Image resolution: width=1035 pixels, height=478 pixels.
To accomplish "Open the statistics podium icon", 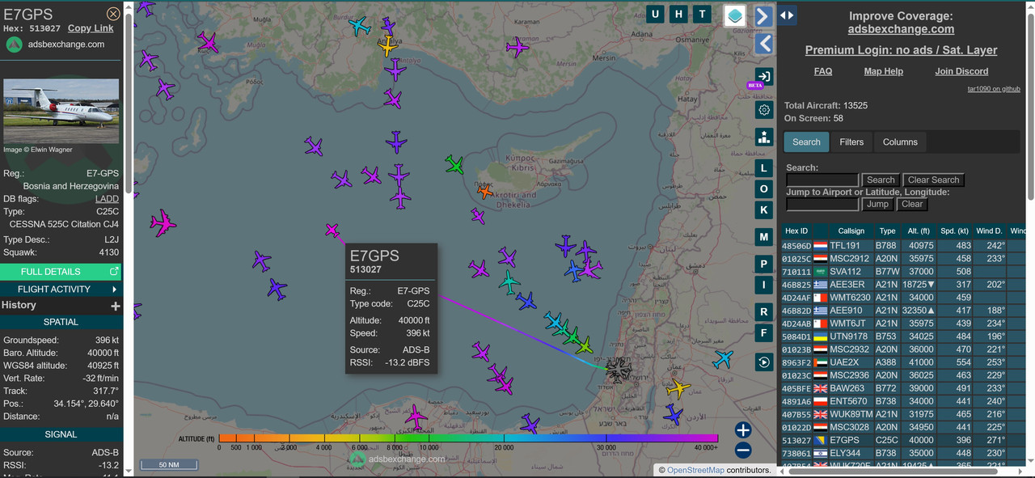I will 764,137.
